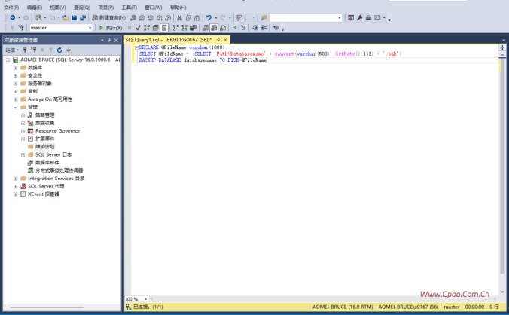Expand the SQL Server 代理 node
Image resolution: width=509 pixels, height=315 pixels.
15,186
